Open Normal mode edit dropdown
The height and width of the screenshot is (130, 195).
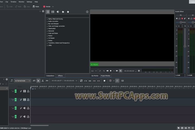click(x=22, y=81)
